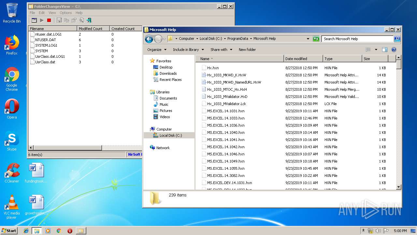Image resolution: width=417 pixels, height=235 pixels.
Task: Open the Organize dropdown
Action: [157, 50]
